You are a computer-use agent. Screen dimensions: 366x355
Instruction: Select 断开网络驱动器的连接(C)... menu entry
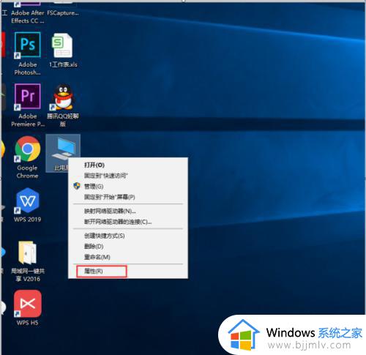[x=118, y=222]
